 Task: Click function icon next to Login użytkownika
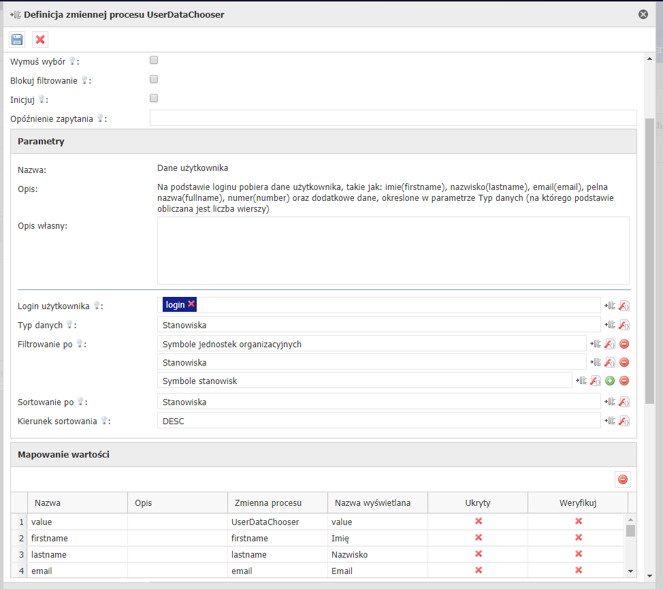click(624, 306)
